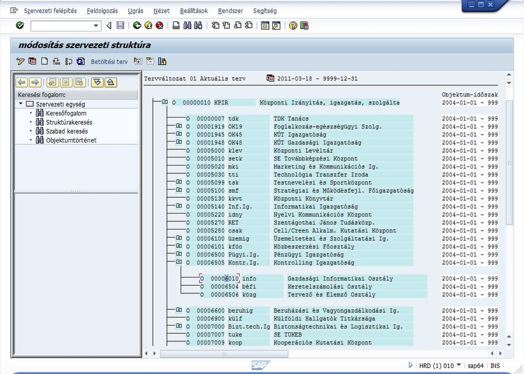Expand the OK19 Foglalkozás-egészségügyi Szolg. node
The height and width of the screenshot is (374, 524).
click(x=179, y=126)
